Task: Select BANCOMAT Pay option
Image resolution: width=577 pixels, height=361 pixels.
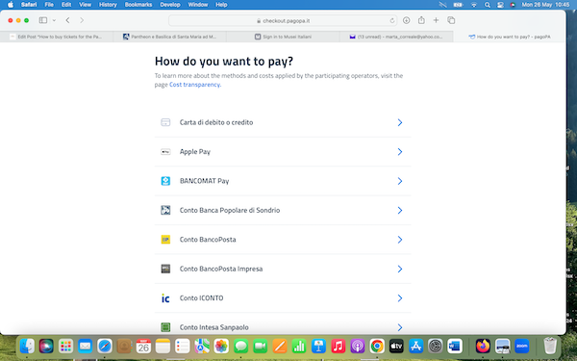Action: [283, 181]
